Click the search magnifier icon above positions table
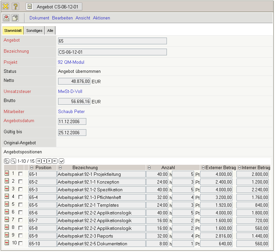The width and height of the screenshot is (275, 252). pos(13,161)
